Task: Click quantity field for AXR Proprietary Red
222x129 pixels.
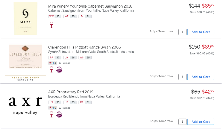Action: [x=182, y=122]
